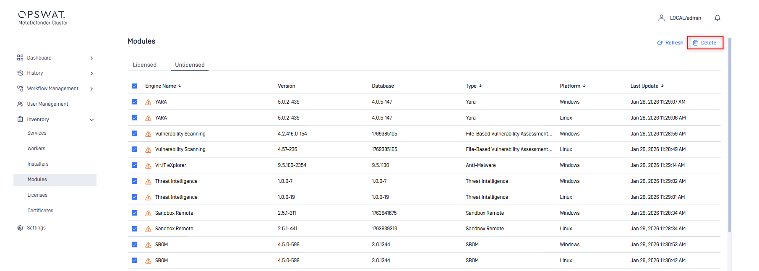
Task: Click the Delete button
Action: click(705, 43)
